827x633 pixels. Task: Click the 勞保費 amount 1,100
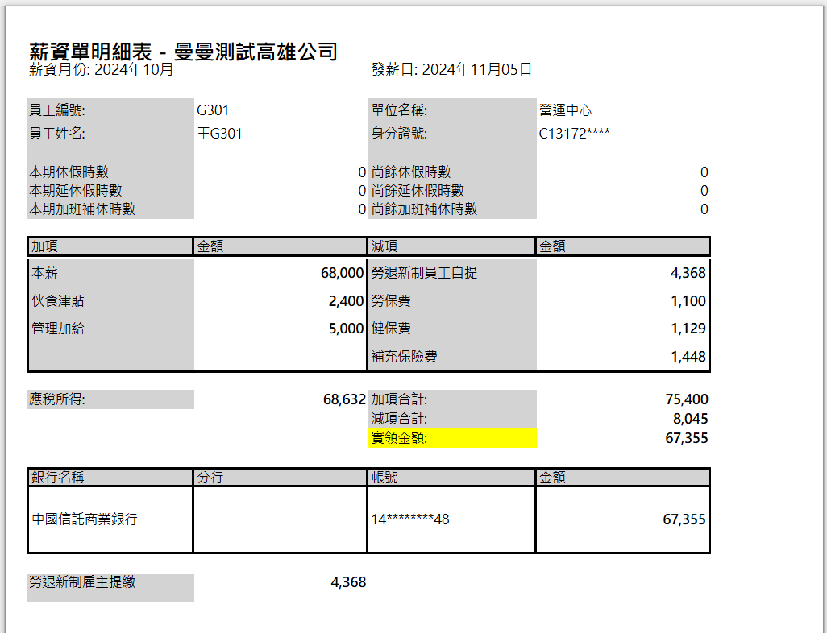point(688,301)
